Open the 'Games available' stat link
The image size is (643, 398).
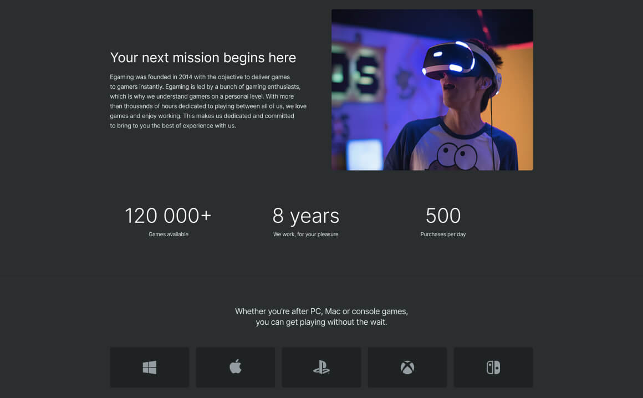[169, 234]
